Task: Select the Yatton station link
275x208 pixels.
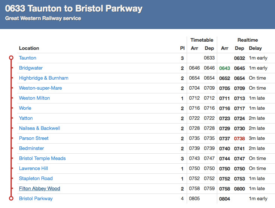Action: pyautogui.click(x=26, y=118)
